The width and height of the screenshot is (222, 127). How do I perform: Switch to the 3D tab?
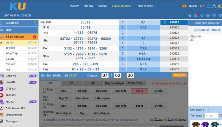(x=72, y=83)
